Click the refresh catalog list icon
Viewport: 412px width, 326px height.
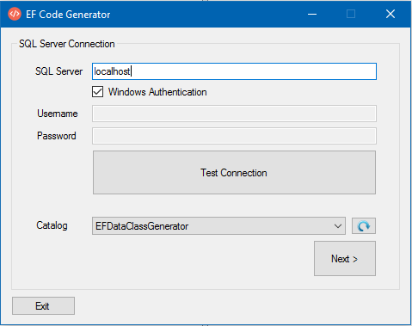(x=364, y=226)
